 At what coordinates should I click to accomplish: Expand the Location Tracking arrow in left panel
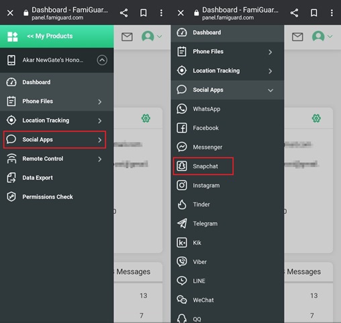pos(100,120)
